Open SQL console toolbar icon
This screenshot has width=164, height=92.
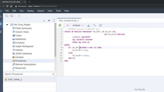(x=7, y=16)
